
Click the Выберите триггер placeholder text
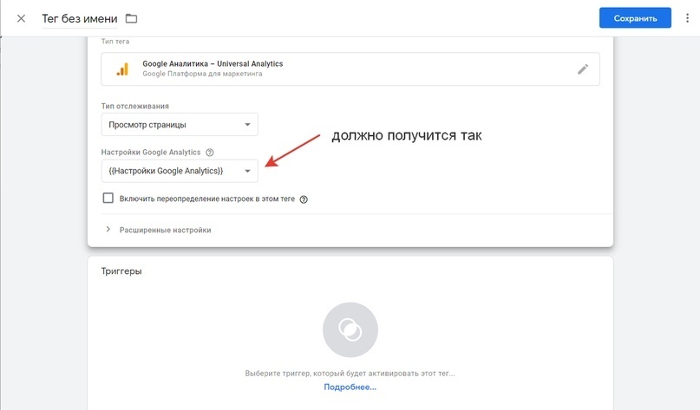click(x=350, y=374)
